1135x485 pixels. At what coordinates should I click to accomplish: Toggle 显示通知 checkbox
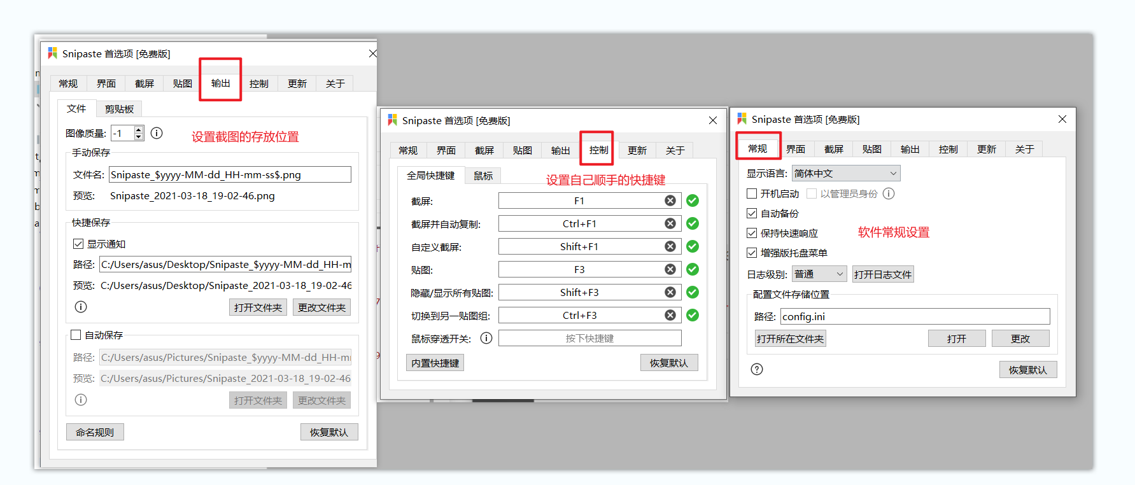point(78,244)
